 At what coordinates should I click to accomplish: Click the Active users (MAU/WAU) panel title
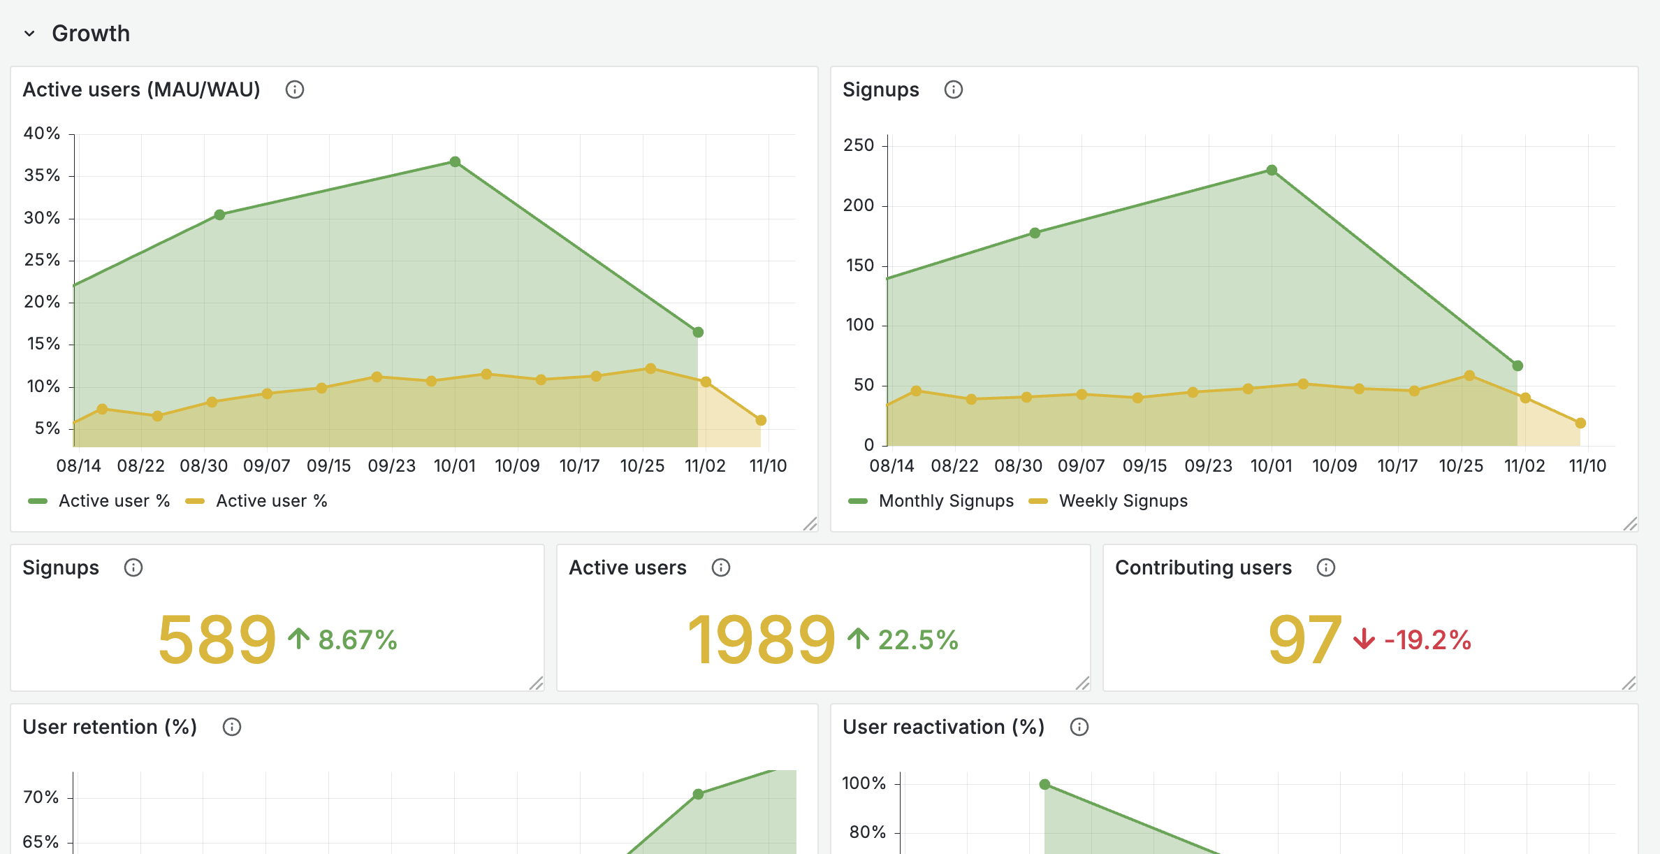tap(142, 89)
